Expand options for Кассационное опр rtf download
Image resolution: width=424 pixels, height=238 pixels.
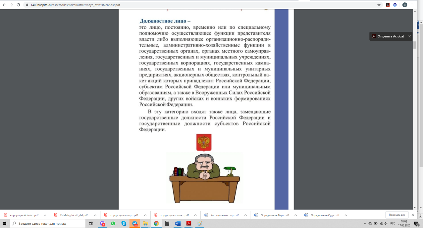[245, 215]
